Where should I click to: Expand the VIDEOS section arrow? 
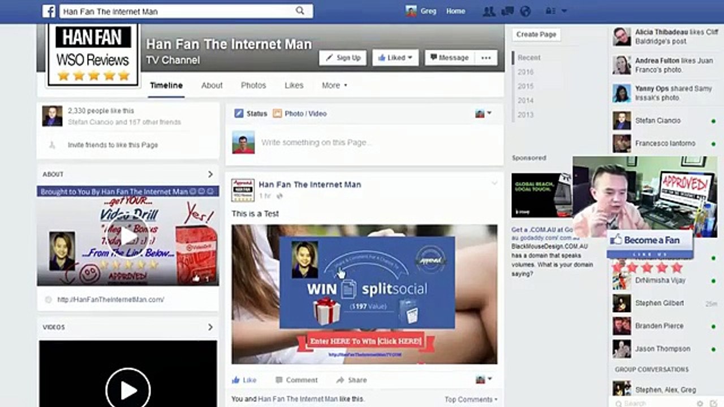pos(210,327)
